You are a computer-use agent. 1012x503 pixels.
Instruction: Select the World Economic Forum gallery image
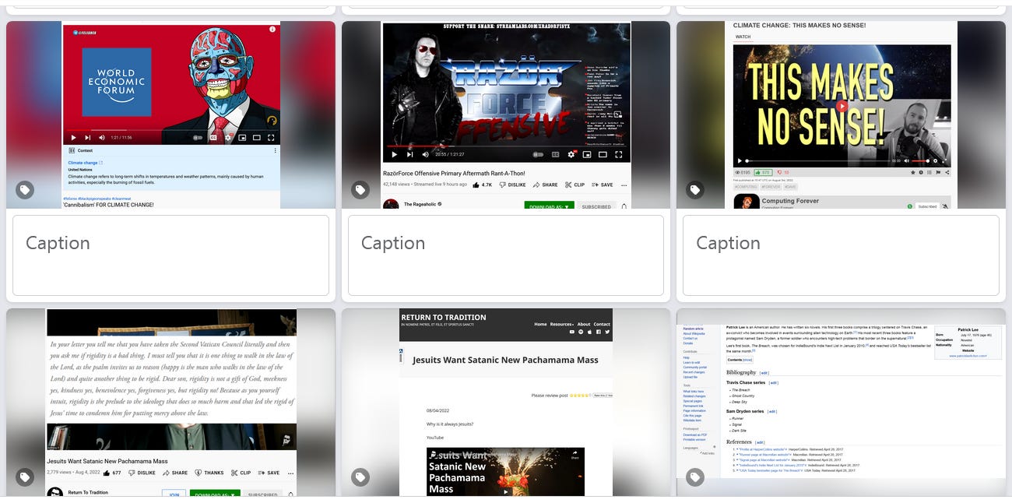170,114
